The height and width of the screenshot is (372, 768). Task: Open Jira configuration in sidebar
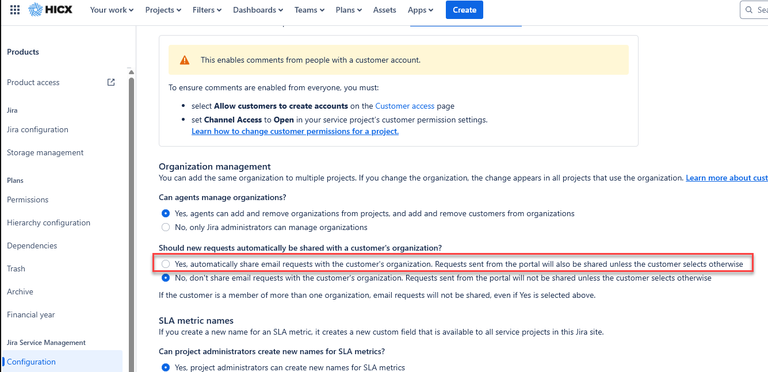37,129
